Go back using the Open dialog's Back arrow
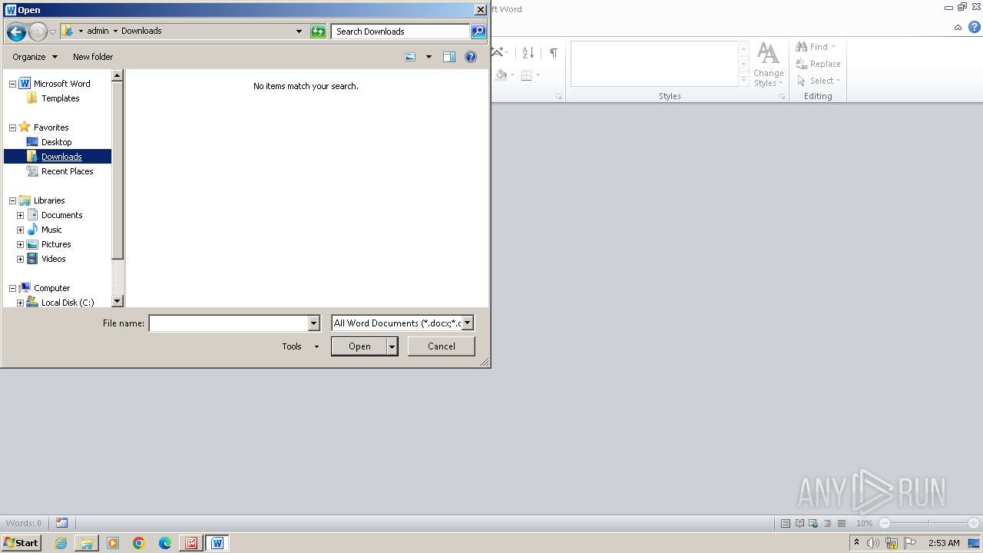The image size is (983, 553). 15,31
